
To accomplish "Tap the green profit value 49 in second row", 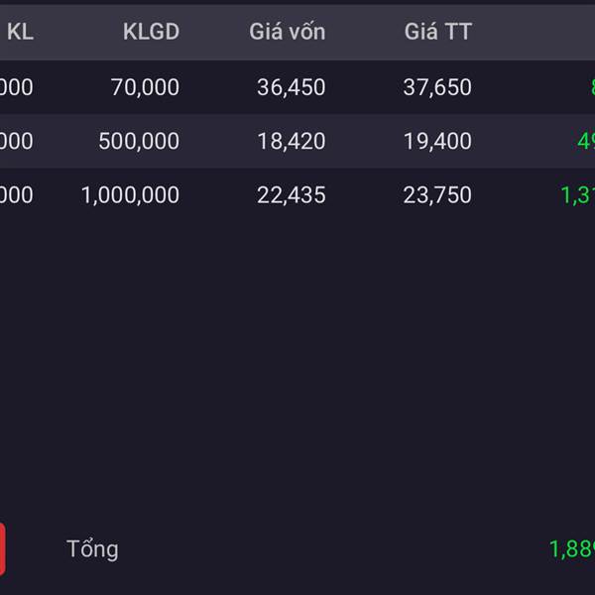I will coord(586,142).
